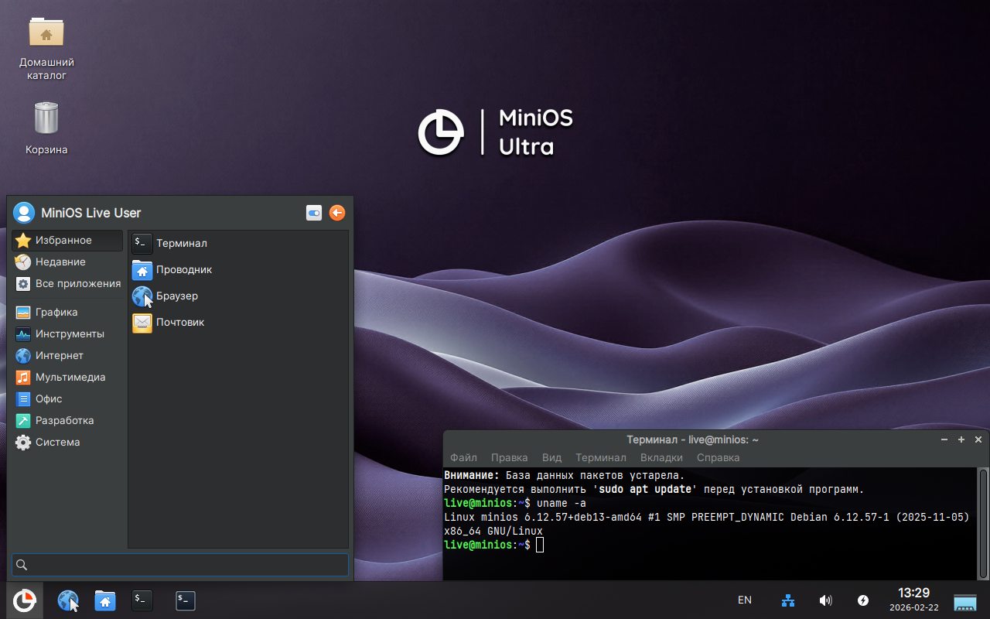The image size is (990, 619).
Task: Open the Вкладки menu in terminal
Action: click(661, 457)
